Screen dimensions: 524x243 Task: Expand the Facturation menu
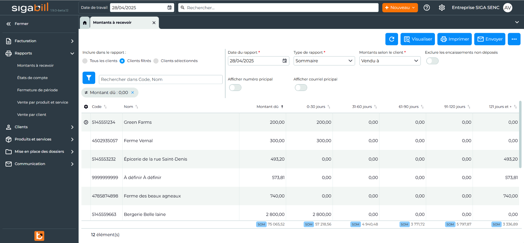39,41
